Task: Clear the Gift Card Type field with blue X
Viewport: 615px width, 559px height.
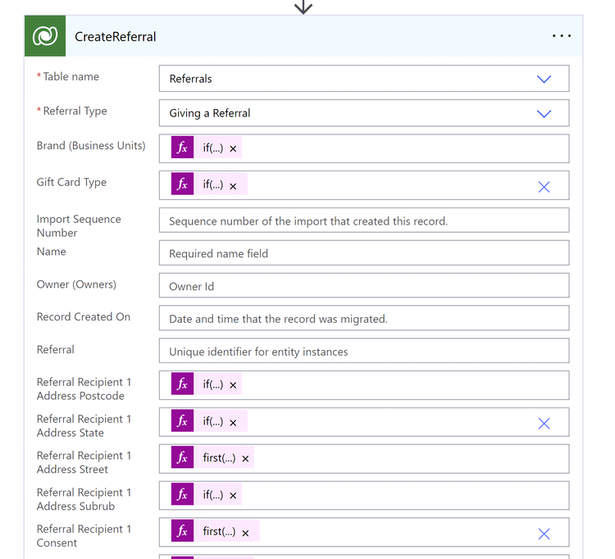Action: click(x=544, y=187)
